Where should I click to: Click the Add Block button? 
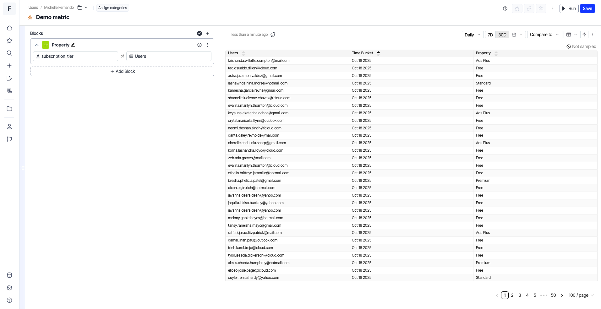coord(122,71)
